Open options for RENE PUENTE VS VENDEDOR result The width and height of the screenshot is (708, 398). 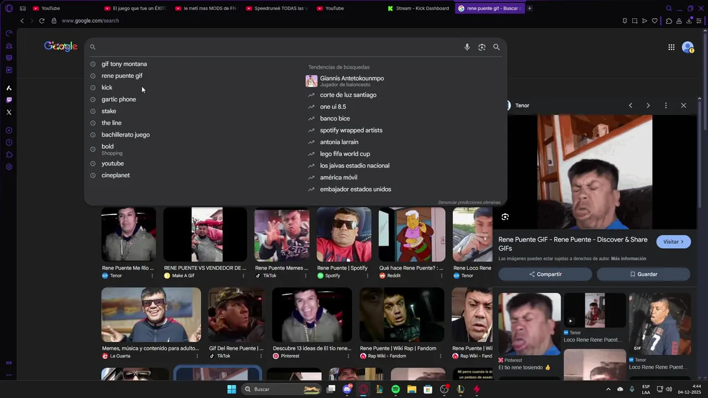point(244,275)
